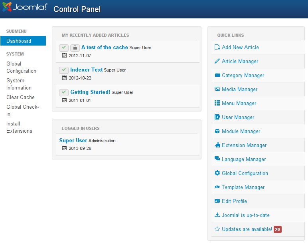Viewport: 308px width, 243px height.
Task: Toggle published checkmark for Getting Started!
Action: pyautogui.click(x=64, y=92)
